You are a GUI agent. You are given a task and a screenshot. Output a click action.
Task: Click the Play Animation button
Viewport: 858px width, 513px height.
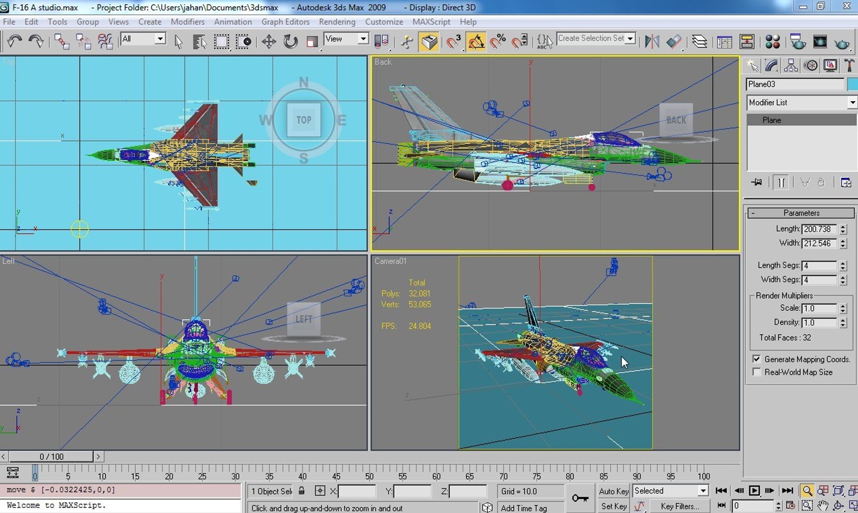coord(754,491)
